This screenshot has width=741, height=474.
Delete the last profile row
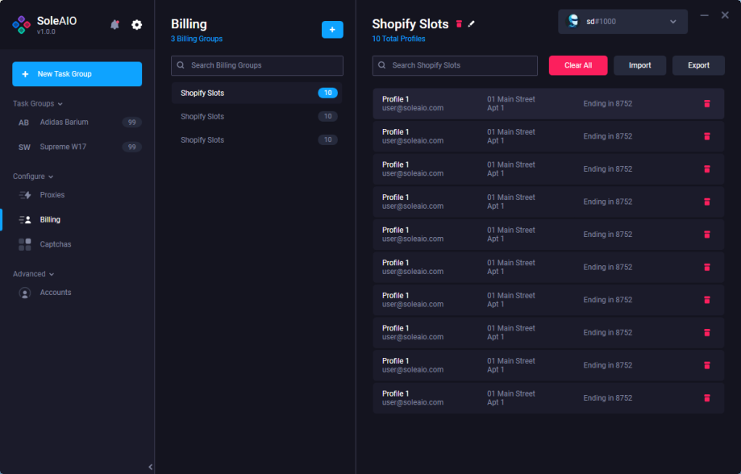tap(707, 398)
